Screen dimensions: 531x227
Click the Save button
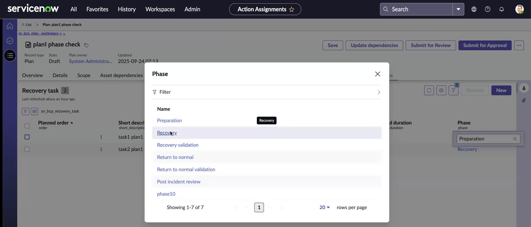pos(333,45)
